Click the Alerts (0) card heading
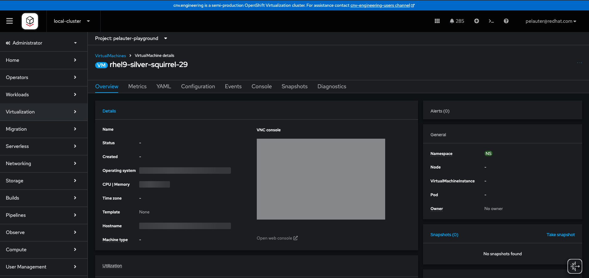 pos(440,111)
